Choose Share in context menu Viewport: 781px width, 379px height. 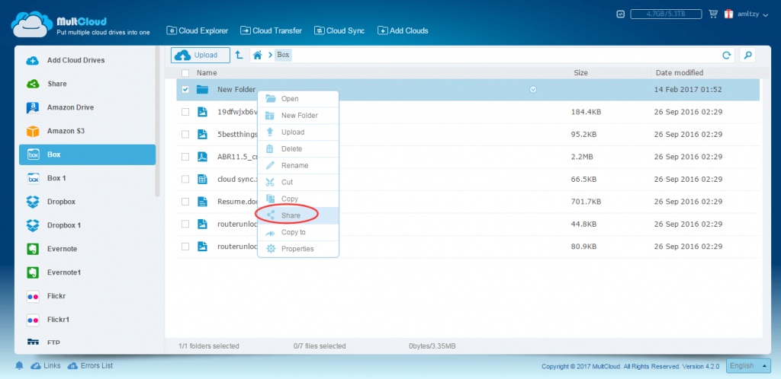click(298, 215)
